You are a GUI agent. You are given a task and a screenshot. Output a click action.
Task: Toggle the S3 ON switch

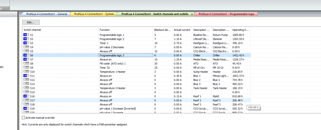click(26, 43)
